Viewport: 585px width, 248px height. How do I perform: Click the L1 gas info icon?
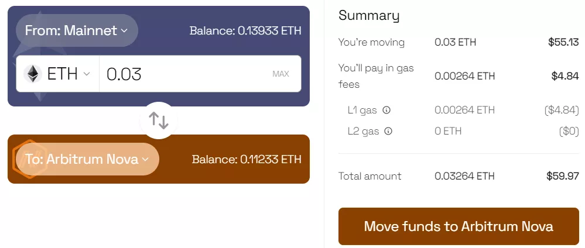[x=386, y=110]
